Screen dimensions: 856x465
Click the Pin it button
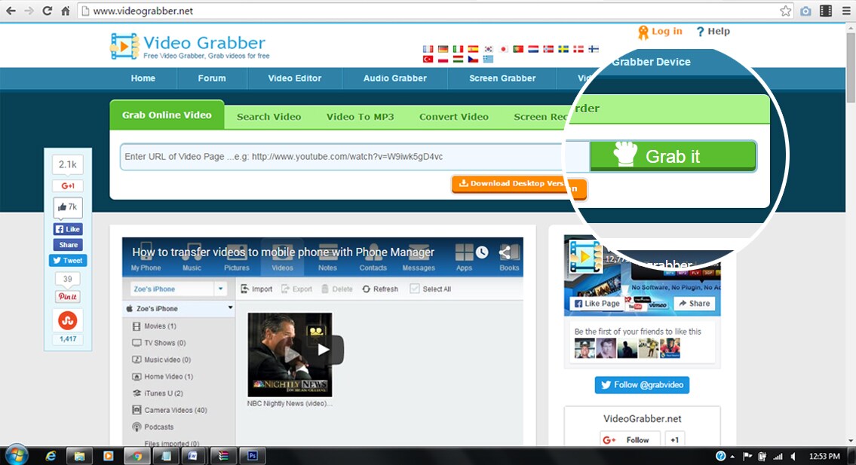68,296
